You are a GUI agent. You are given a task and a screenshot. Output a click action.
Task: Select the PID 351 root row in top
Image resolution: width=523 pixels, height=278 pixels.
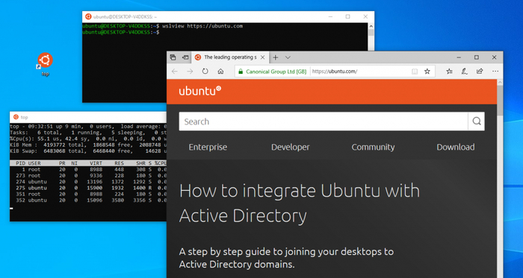click(88, 194)
